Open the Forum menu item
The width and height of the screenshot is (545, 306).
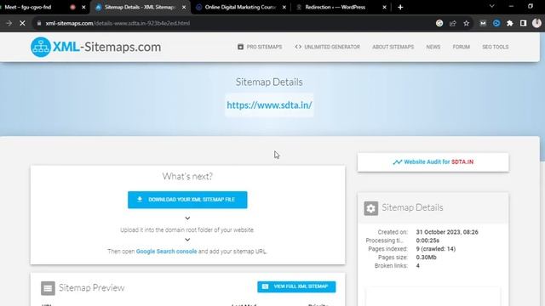(462, 47)
